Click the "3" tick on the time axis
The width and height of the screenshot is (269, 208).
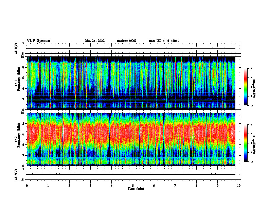pyautogui.click(x=90, y=186)
